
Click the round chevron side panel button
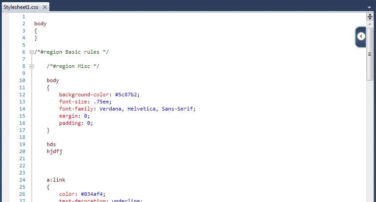coord(361,36)
